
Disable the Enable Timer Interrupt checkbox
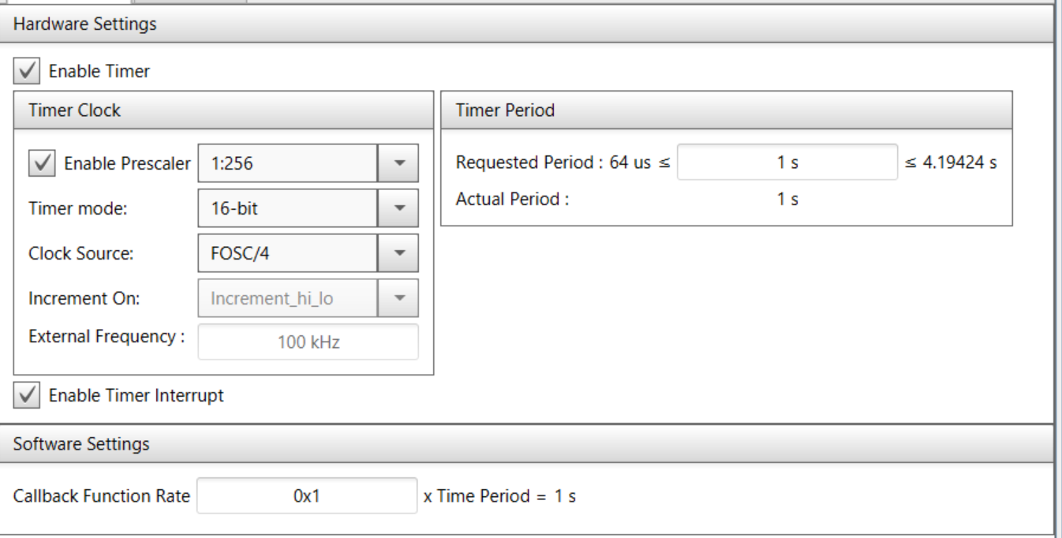27,396
